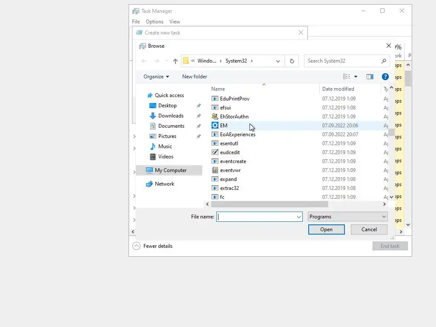Click the Open button
Screen dimensions: 436x327
point(327,229)
